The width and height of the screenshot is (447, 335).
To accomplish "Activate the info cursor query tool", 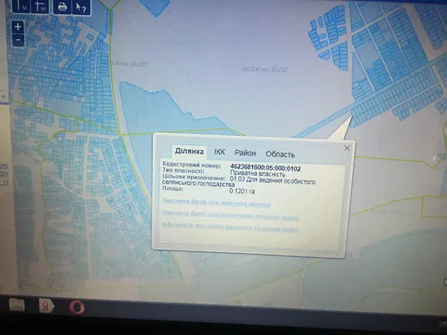I will point(81,7).
